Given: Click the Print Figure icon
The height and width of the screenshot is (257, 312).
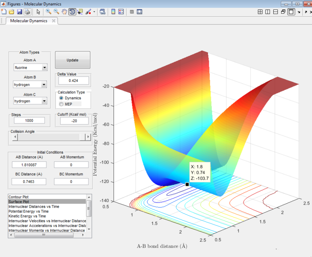Looking at the screenshot, I should pos(27,12).
